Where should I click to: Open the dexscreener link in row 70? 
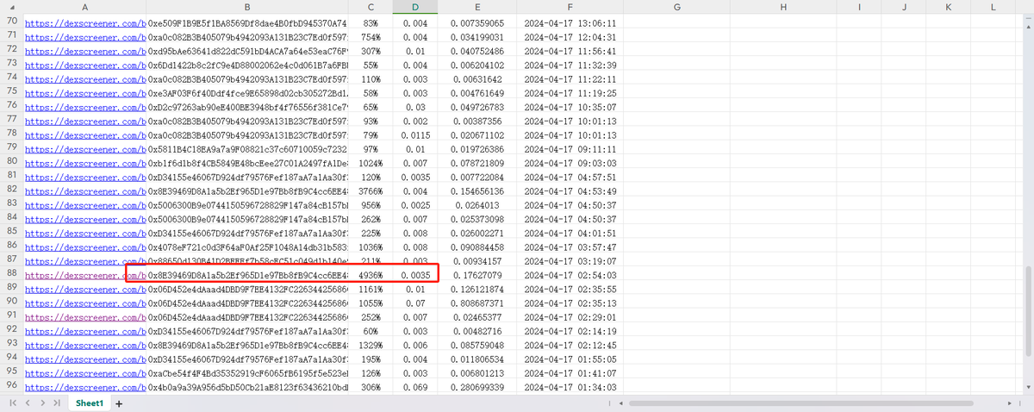pos(84,23)
